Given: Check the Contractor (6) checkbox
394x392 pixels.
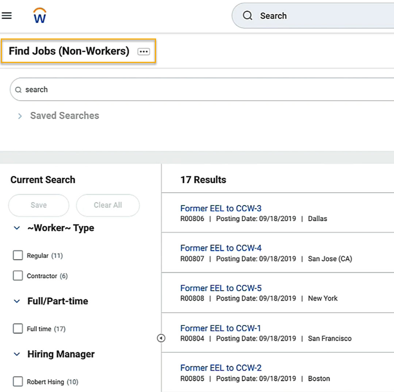Looking at the screenshot, I should 18,275.
